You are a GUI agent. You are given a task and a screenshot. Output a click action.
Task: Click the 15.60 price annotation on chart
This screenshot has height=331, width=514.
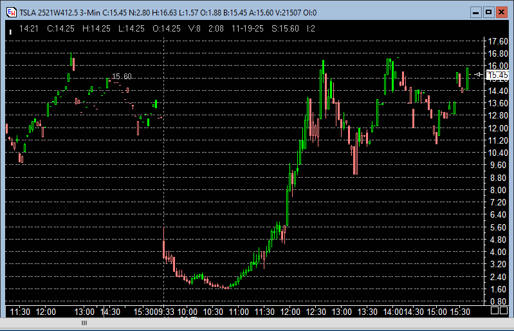pyautogui.click(x=122, y=77)
